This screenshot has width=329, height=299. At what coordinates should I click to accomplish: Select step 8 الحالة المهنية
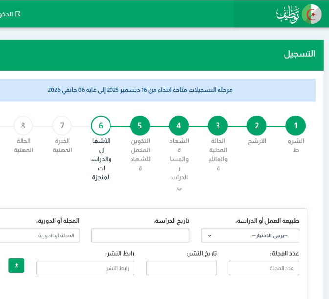pos(23,126)
